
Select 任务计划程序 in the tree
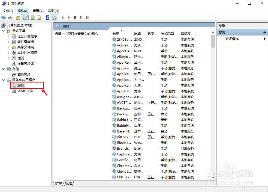[x=27, y=36]
